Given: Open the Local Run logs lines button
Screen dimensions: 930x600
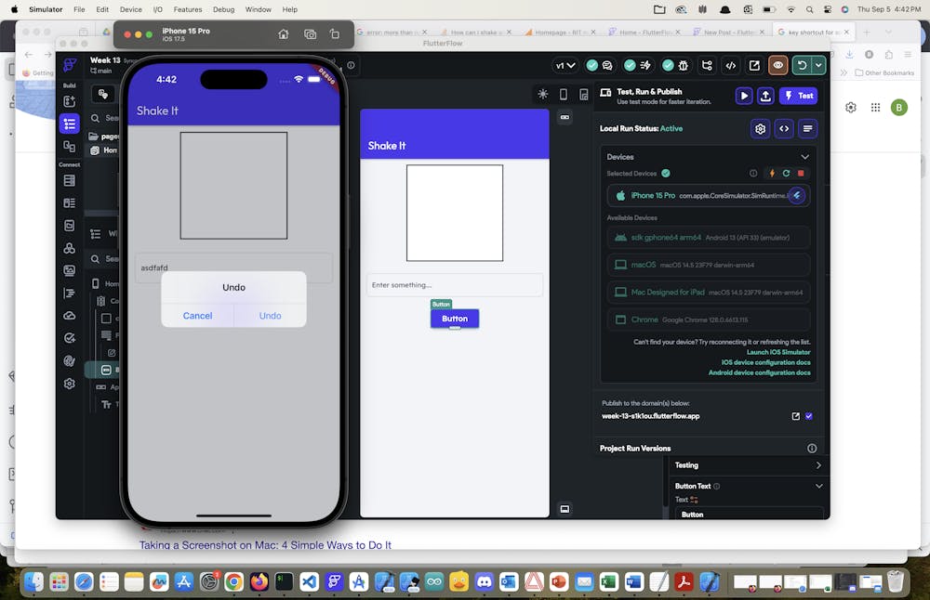Looking at the screenshot, I should pos(808,128).
